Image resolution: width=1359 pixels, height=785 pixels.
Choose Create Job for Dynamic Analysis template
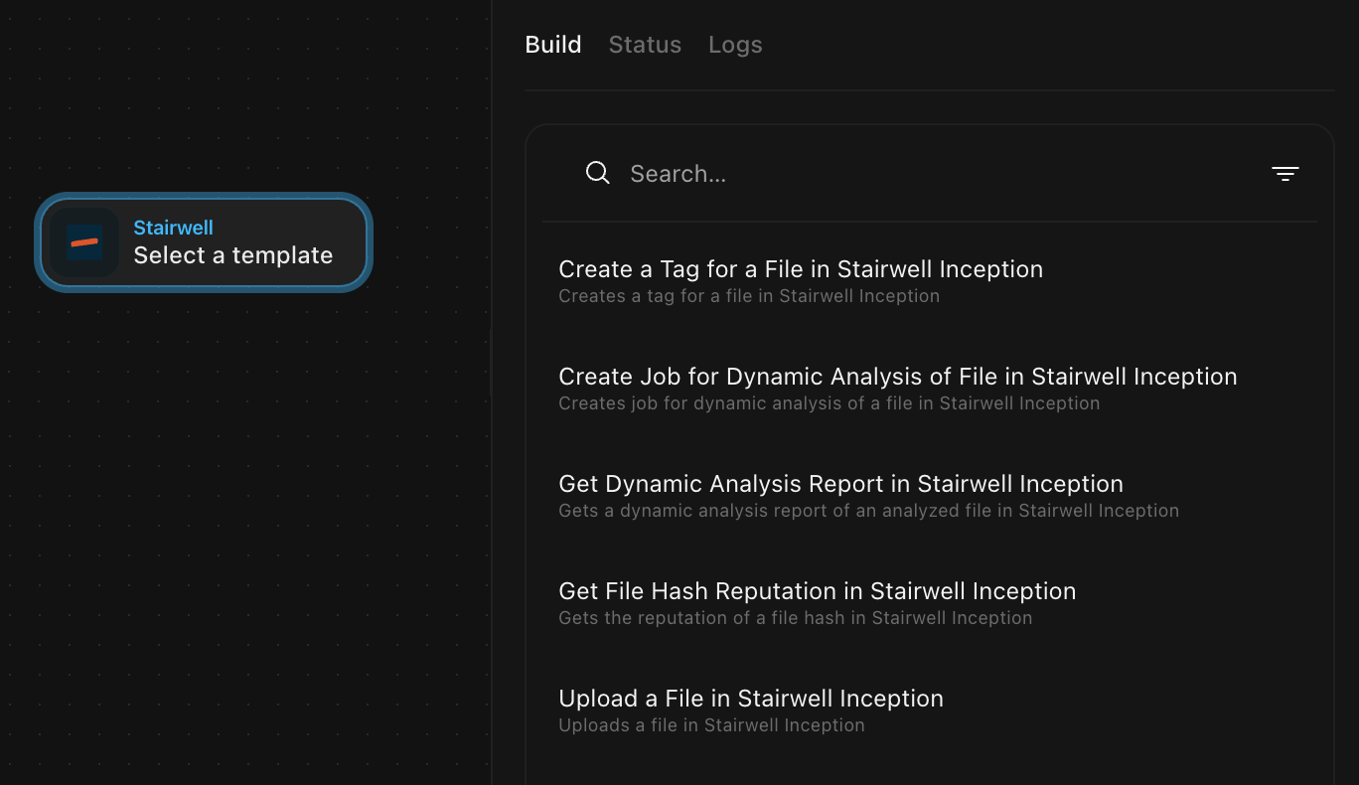click(897, 377)
